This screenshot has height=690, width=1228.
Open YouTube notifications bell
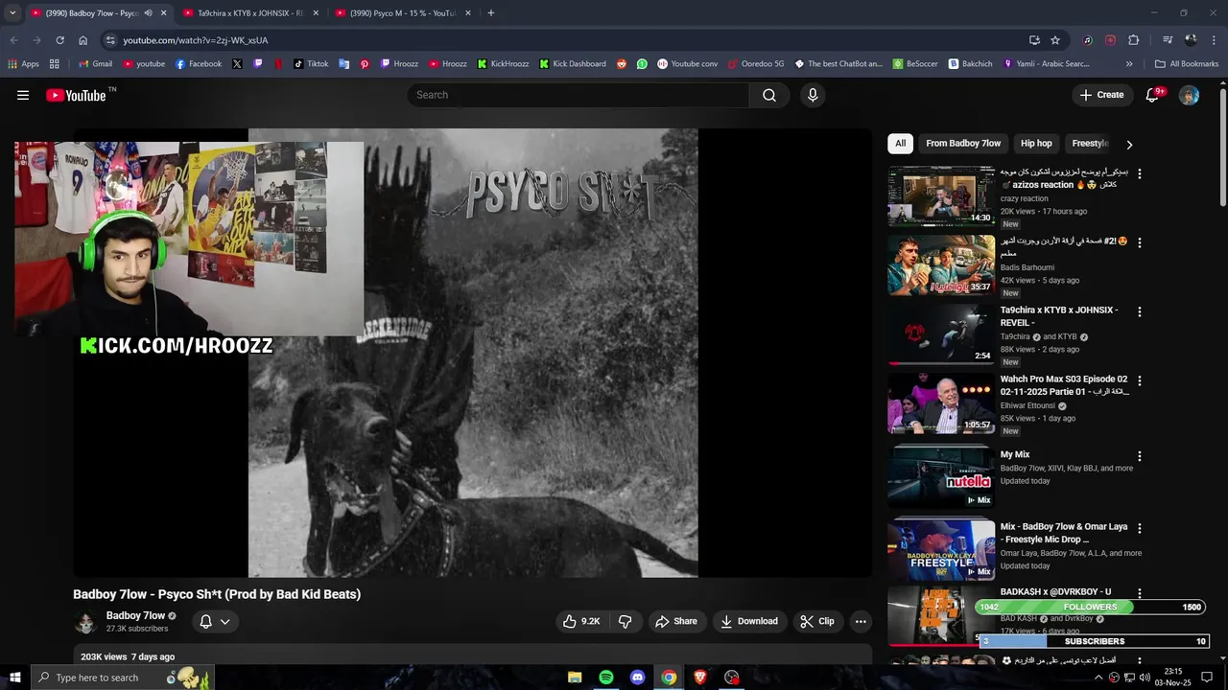(1152, 95)
